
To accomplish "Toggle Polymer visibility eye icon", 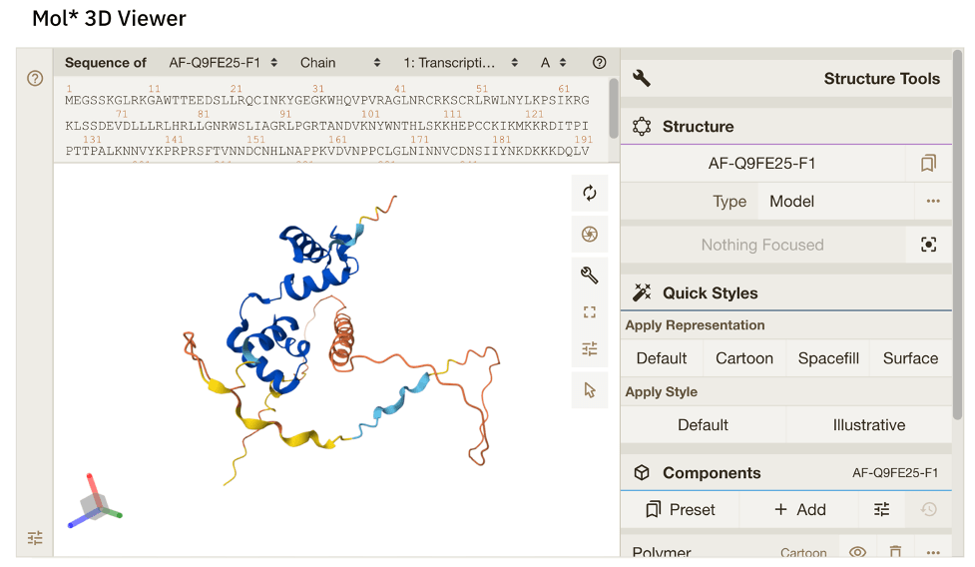I will (x=856, y=552).
